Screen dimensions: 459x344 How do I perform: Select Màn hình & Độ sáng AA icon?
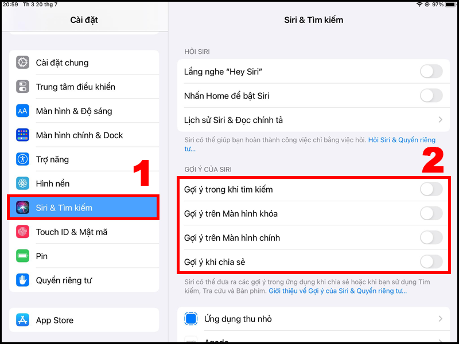point(22,111)
